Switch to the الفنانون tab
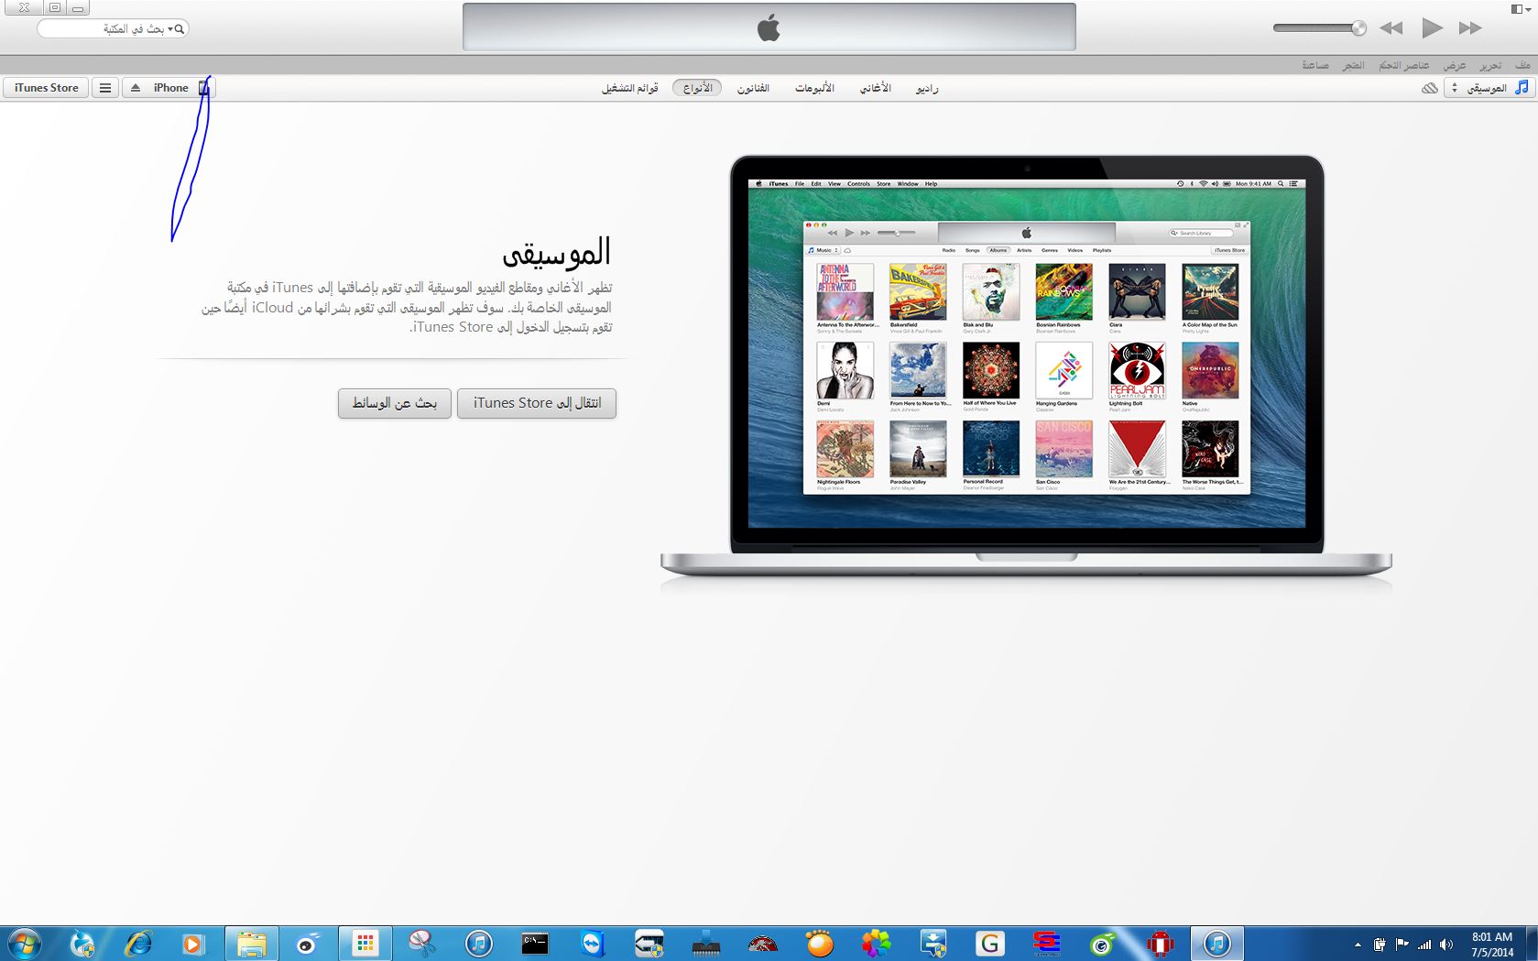 point(753,88)
